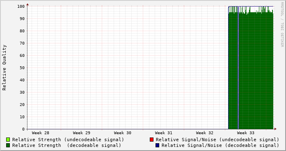Image resolution: width=286 pixels, height=151 pixels.
Task: Click the Week 29 axis label
Action: 82,133
